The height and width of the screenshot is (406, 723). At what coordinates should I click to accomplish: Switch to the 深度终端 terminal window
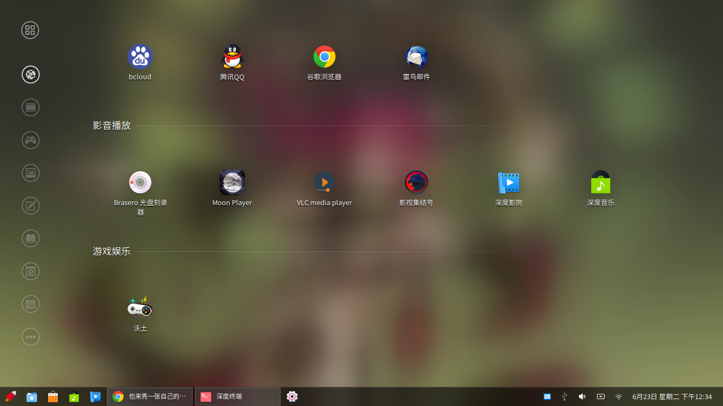(238, 396)
